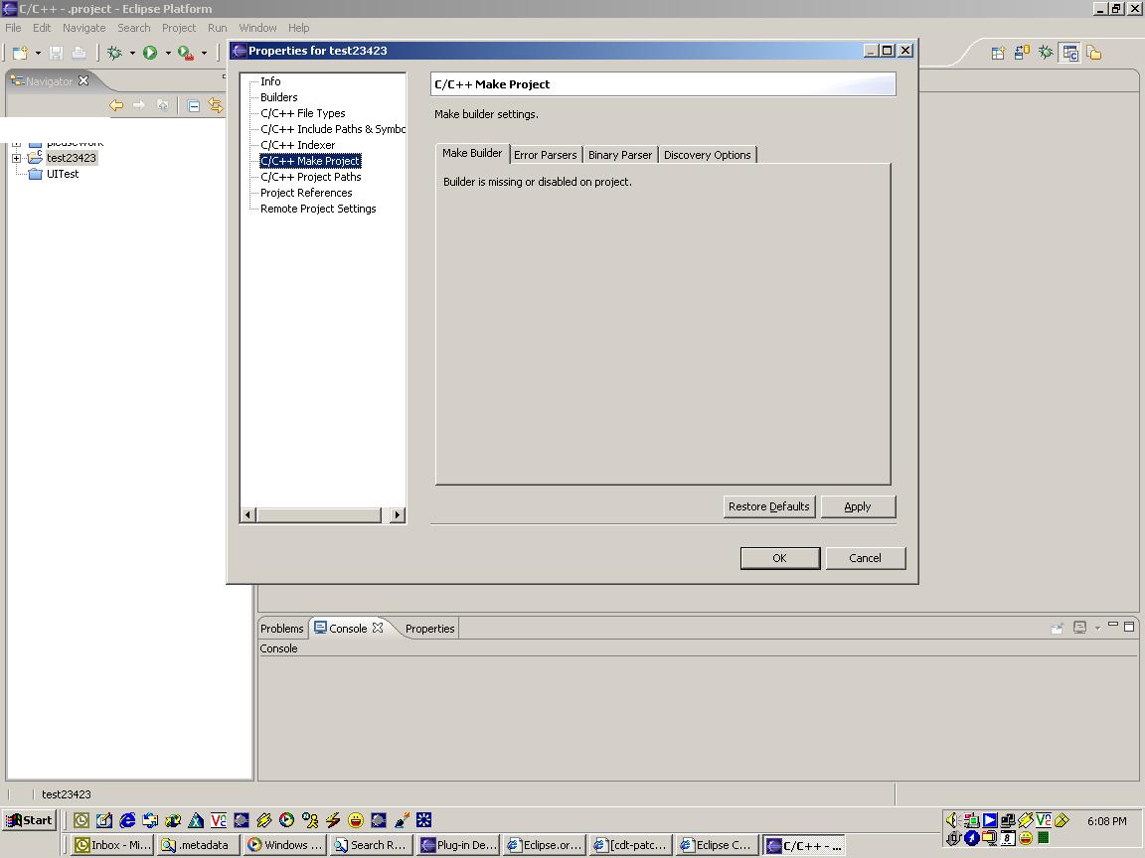1145x858 pixels.
Task: Select C/C++ Project Paths property page
Action: pyautogui.click(x=311, y=177)
